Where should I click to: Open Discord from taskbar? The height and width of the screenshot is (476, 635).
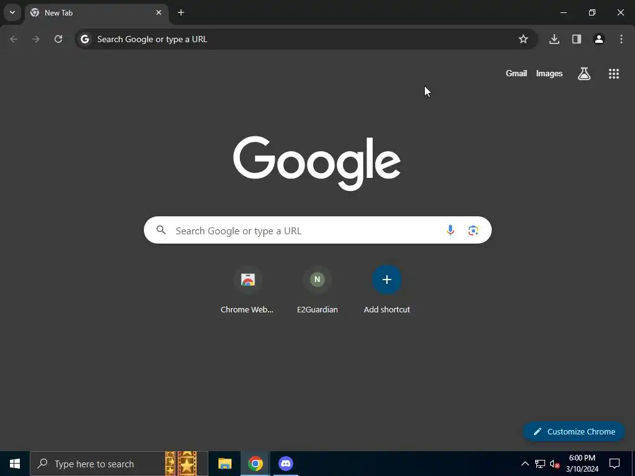coord(286,464)
